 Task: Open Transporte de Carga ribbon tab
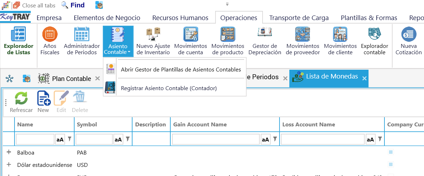pos(299,18)
